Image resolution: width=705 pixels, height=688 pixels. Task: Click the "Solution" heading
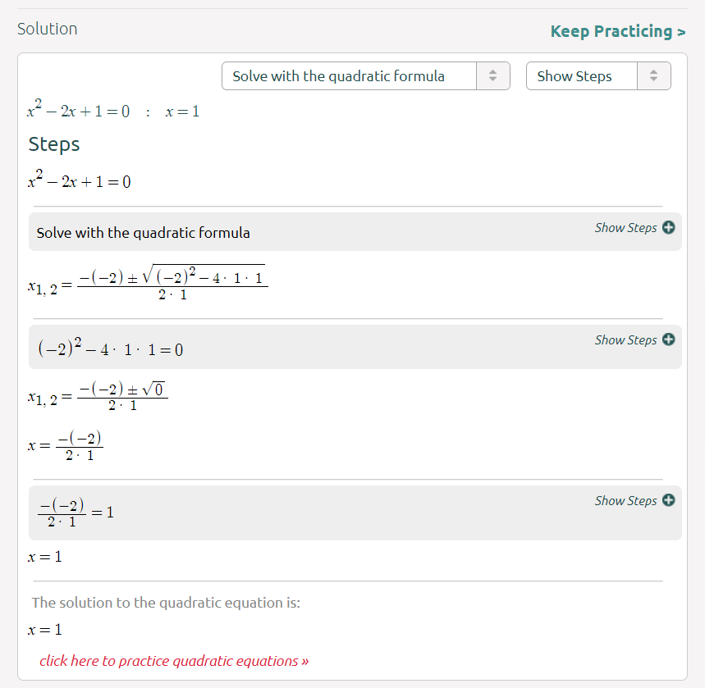point(48,29)
